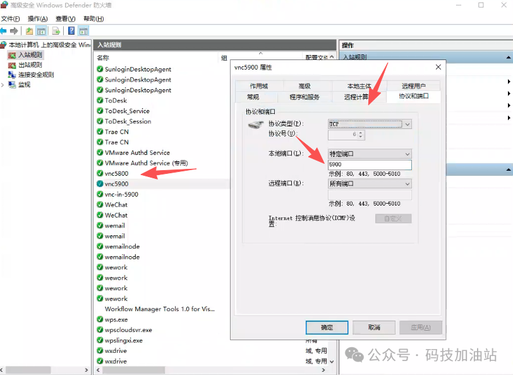The width and height of the screenshot is (513, 375).
Task: Open the 帮助(H) menu
Action: (x=94, y=19)
